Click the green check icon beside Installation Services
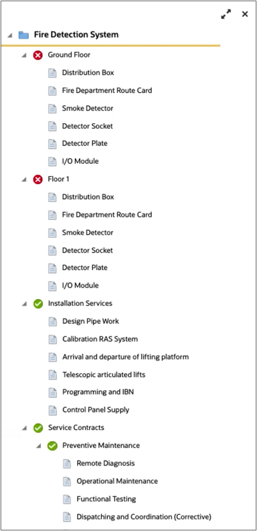 point(39,304)
